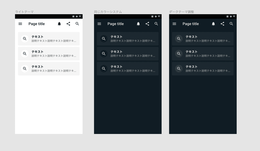Viewport: 260px width, 151px height.
Task: Click third card's round search icon in 同じカラーシステム mockup
Action: 104,69
